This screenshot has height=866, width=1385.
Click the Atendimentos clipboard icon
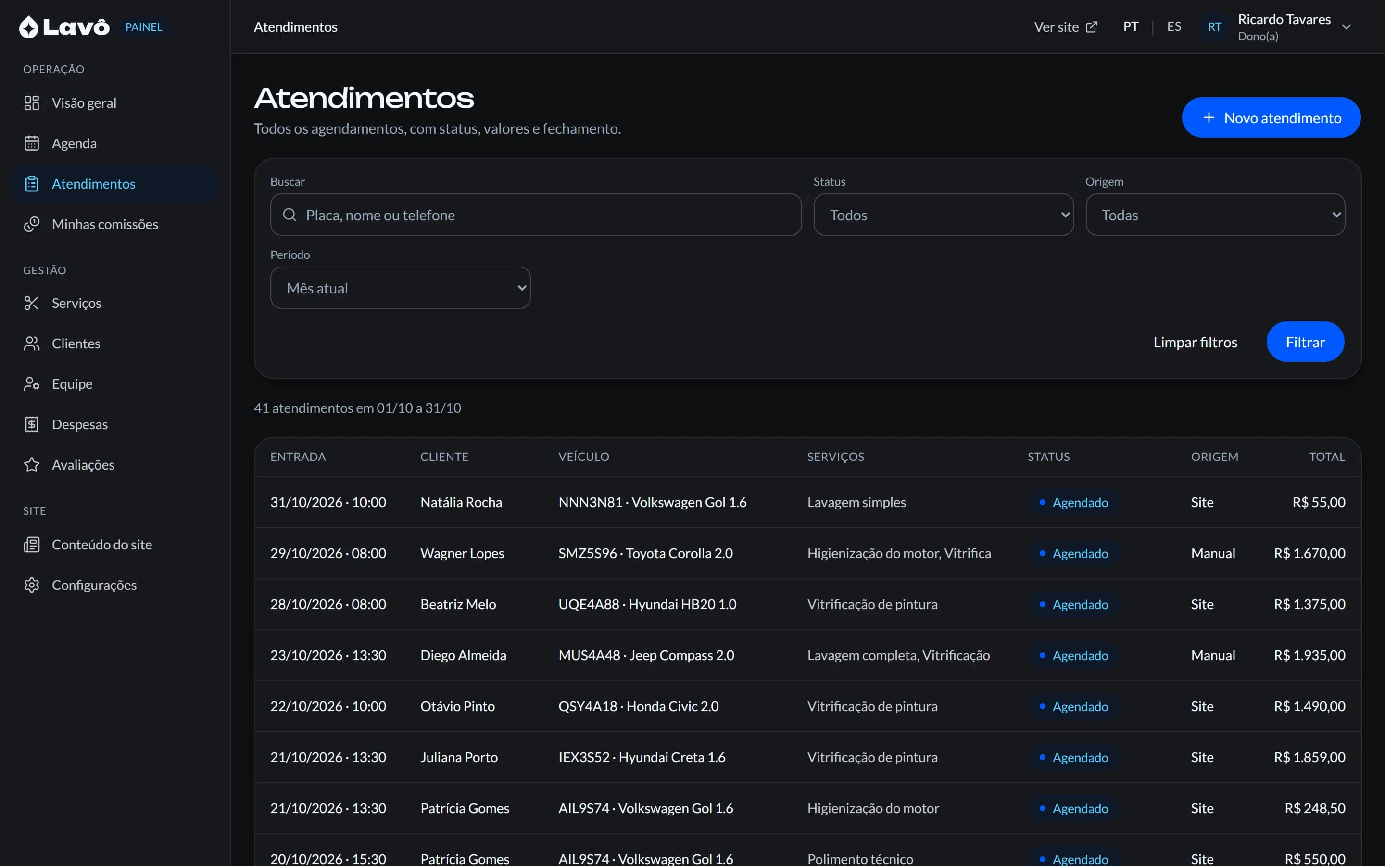pos(31,184)
